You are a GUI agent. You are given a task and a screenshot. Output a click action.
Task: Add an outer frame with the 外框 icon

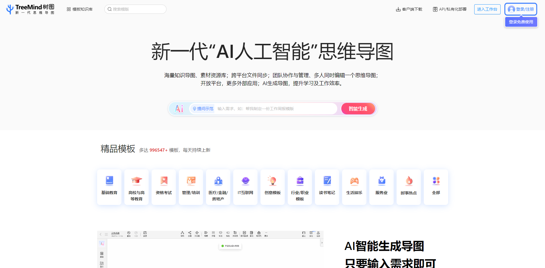(x=213, y=233)
